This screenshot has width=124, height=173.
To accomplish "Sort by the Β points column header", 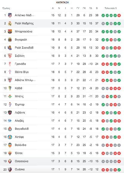I will pos(97,8).
